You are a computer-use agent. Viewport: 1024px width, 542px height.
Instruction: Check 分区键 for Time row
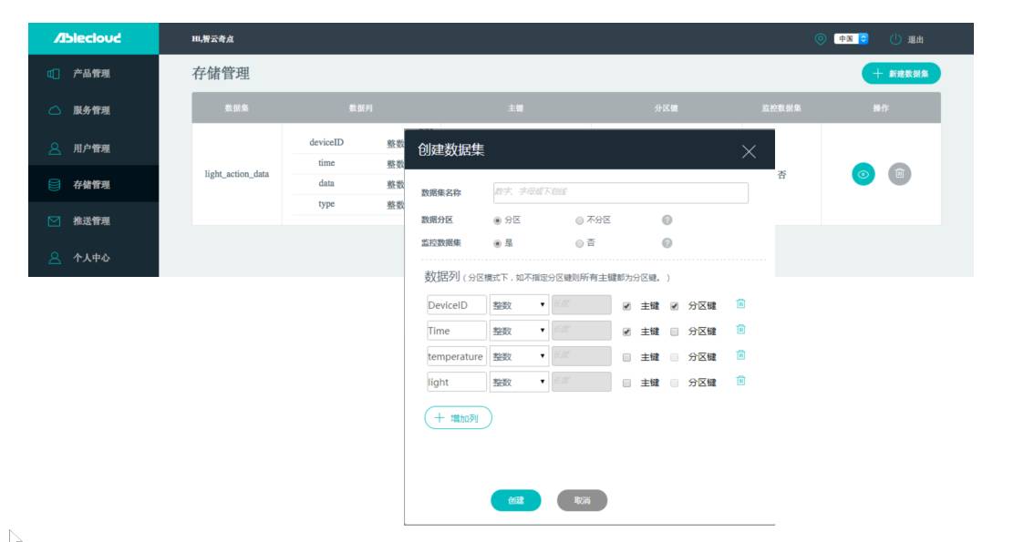[x=675, y=332]
